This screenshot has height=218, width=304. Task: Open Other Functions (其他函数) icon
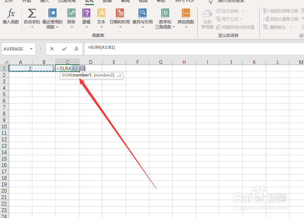(186, 13)
